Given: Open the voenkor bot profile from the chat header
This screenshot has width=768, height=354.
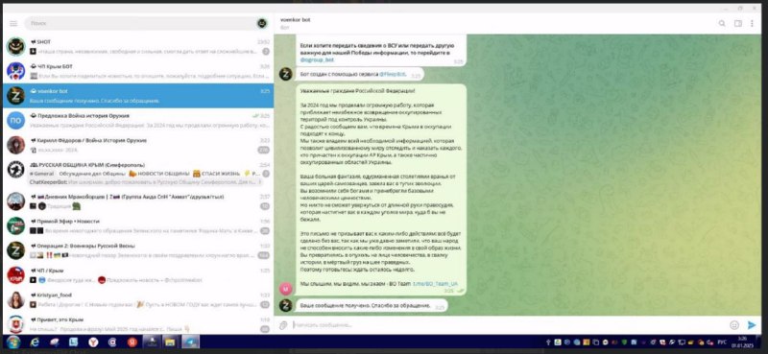Looking at the screenshot, I should (296, 19).
